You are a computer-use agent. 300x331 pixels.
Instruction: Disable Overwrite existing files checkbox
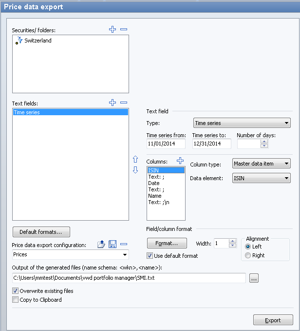15,291
